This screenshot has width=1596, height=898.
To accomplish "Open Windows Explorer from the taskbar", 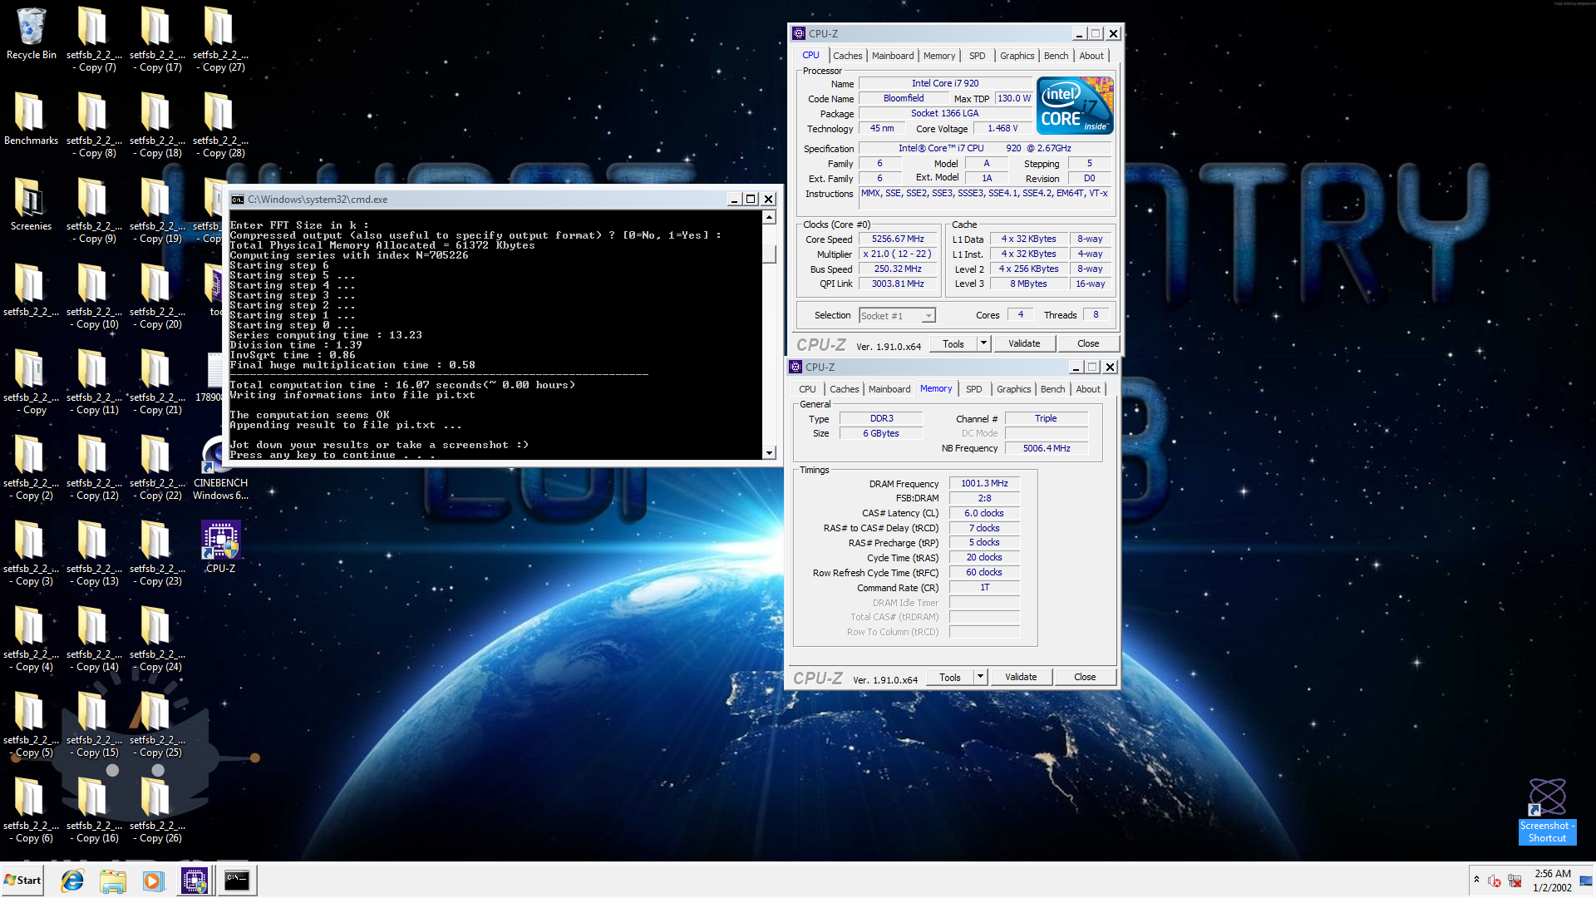I will (x=112, y=881).
